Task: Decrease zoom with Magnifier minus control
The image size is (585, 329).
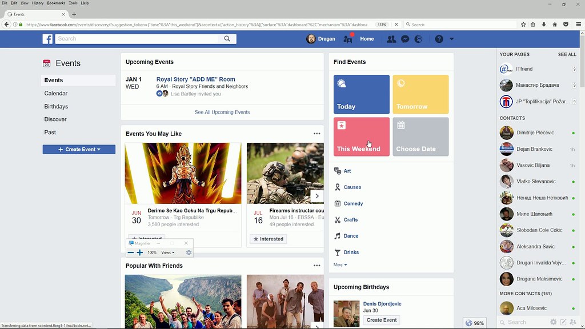Action: pos(131,252)
